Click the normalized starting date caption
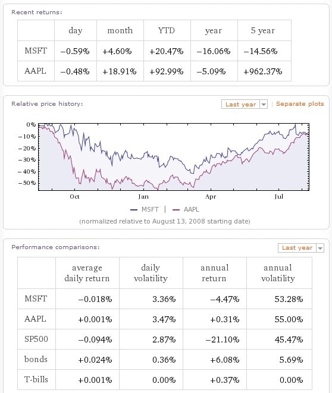This screenshot has width=332, height=393. pyautogui.click(x=165, y=221)
